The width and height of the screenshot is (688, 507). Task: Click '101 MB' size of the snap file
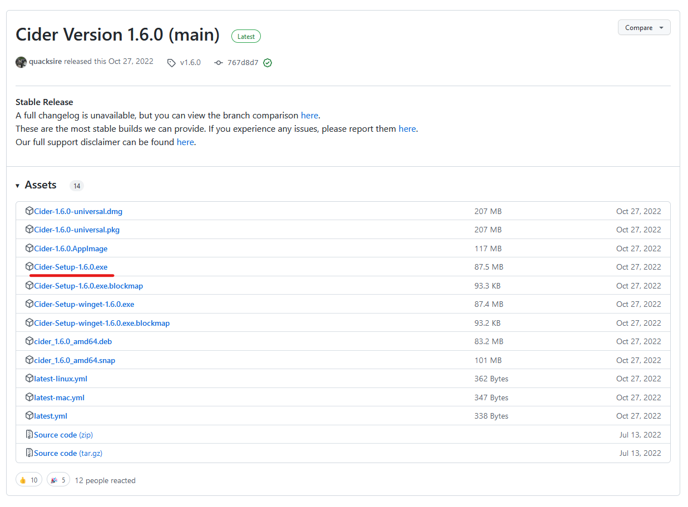[488, 360]
